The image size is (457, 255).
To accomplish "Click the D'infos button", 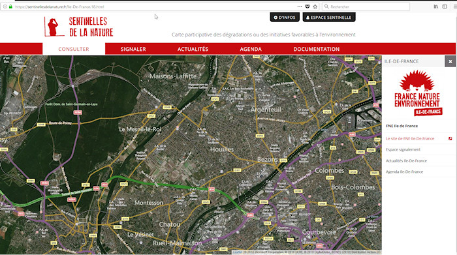I will tap(285, 18).
